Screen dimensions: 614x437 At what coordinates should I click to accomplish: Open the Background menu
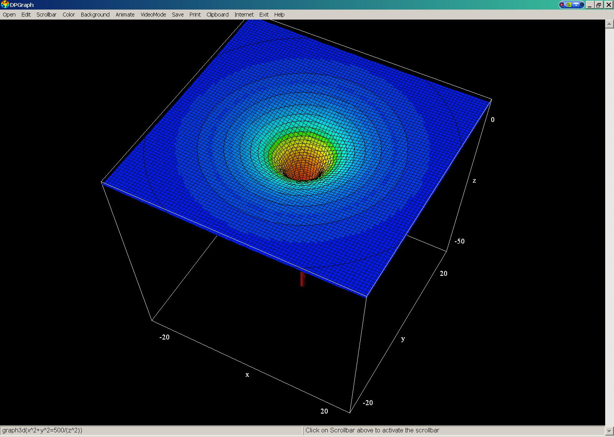(x=95, y=15)
